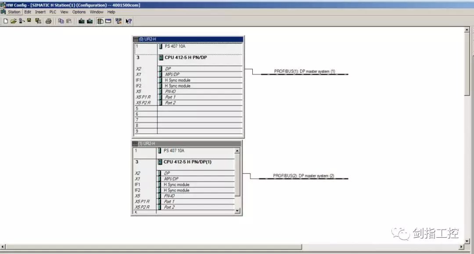Click the Print toolbar icon
Screen dimensions: 474x254
(48, 21)
